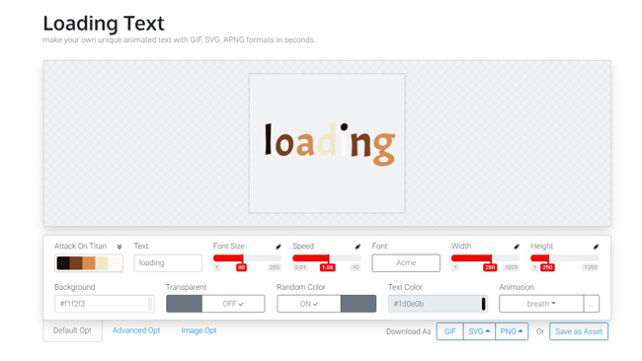
Task: Click the Background color field #f1f2f3
Action: pos(105,304)
